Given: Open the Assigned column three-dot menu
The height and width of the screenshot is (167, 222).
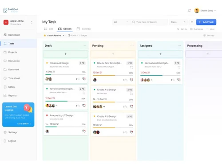Looking at the screenshot, I should tap(179, 45).
